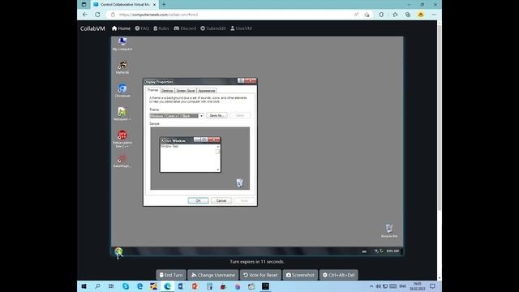This screenshot has width=519, height=292.
Task: Expand the Theme dropdown list
Action: click(x=201, y=115)
